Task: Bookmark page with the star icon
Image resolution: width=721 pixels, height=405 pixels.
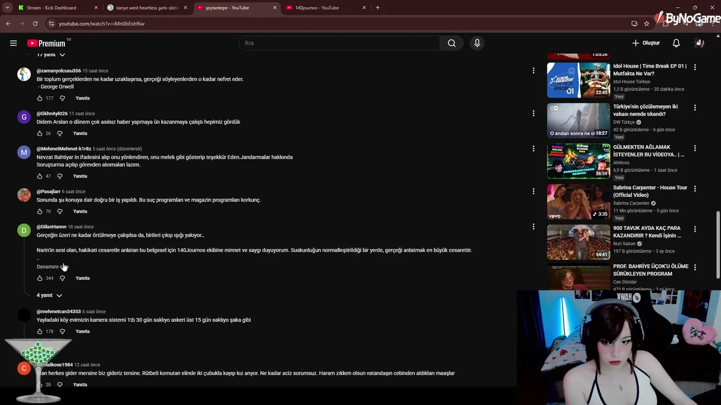Action: coord(647,24)
